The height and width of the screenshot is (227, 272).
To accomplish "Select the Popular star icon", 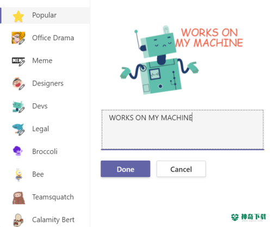I will point(18,16).
